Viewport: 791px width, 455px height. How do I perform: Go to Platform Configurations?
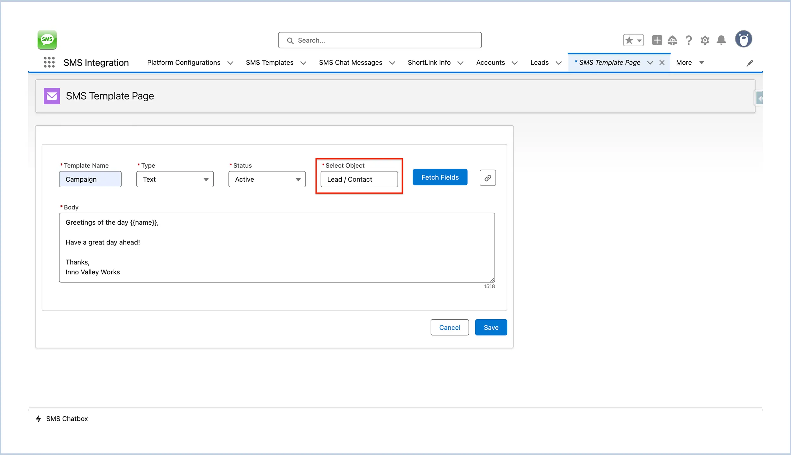(x=184, y=62)
